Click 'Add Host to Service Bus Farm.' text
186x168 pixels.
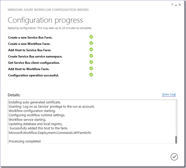tap(30, 50)
